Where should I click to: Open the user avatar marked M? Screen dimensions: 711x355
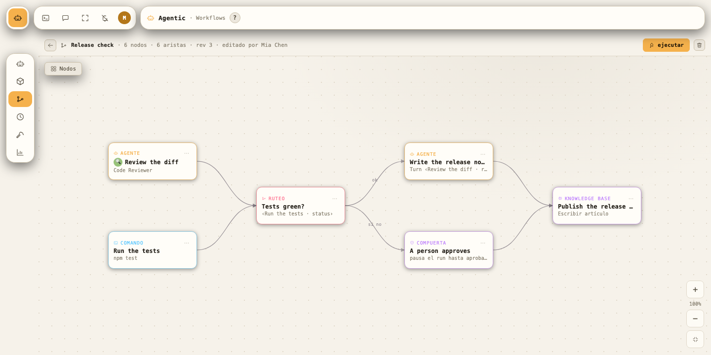[124, 18]
